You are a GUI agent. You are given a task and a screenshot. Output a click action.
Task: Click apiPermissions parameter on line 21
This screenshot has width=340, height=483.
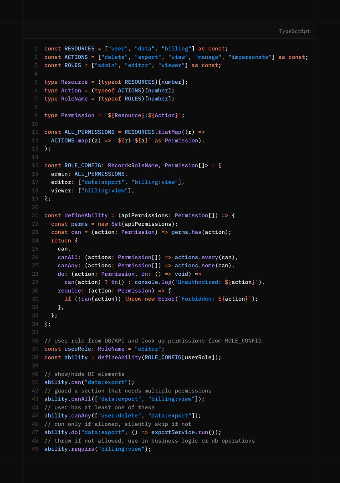(145, 216)
